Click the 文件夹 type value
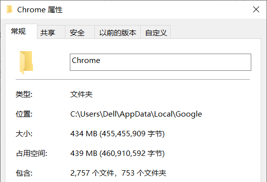 coord(82,94)
